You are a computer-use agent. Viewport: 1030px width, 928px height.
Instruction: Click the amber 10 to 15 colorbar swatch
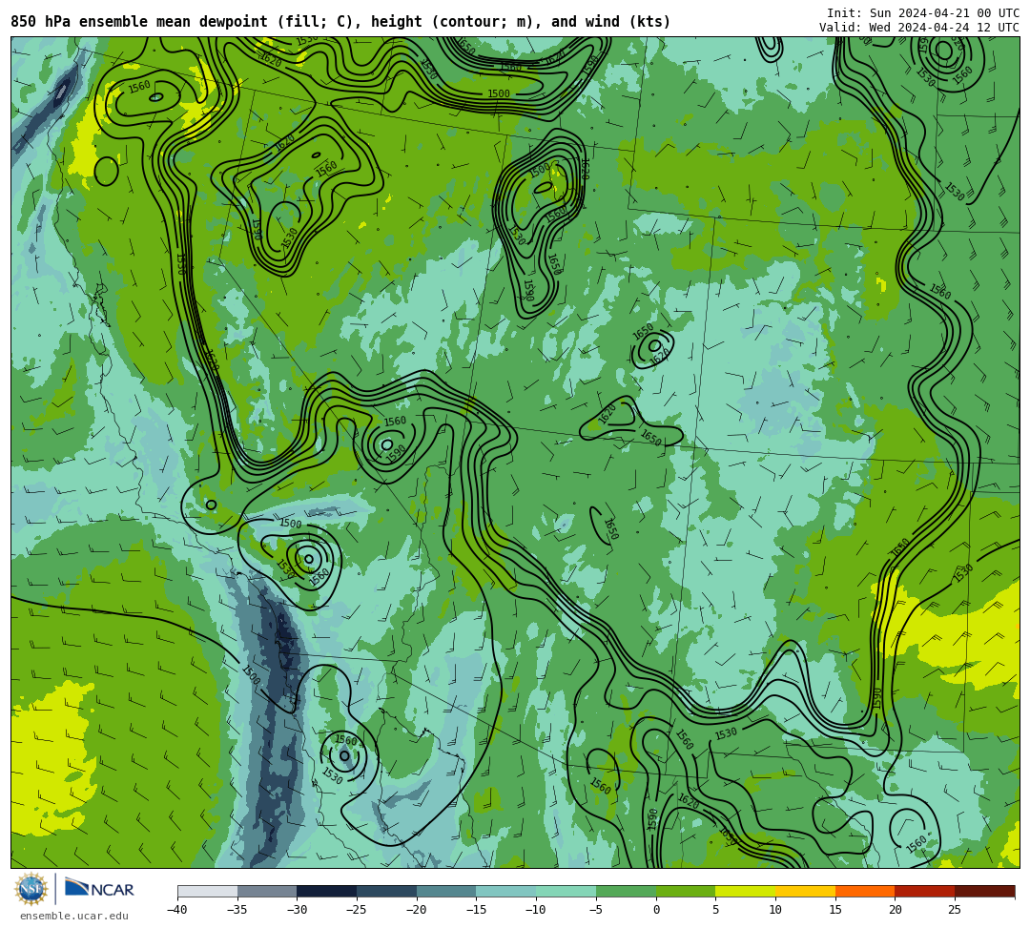click(805, 891)
